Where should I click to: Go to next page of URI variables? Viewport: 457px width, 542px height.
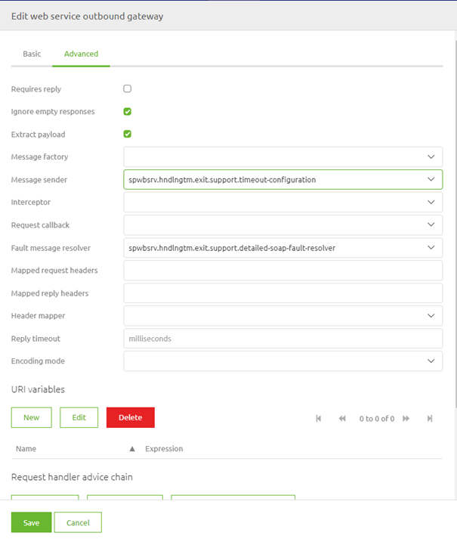tap(406, 419)
